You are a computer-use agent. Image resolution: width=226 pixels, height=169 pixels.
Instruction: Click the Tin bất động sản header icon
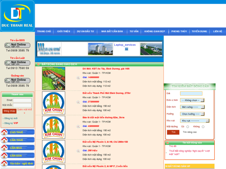[168, 143]
